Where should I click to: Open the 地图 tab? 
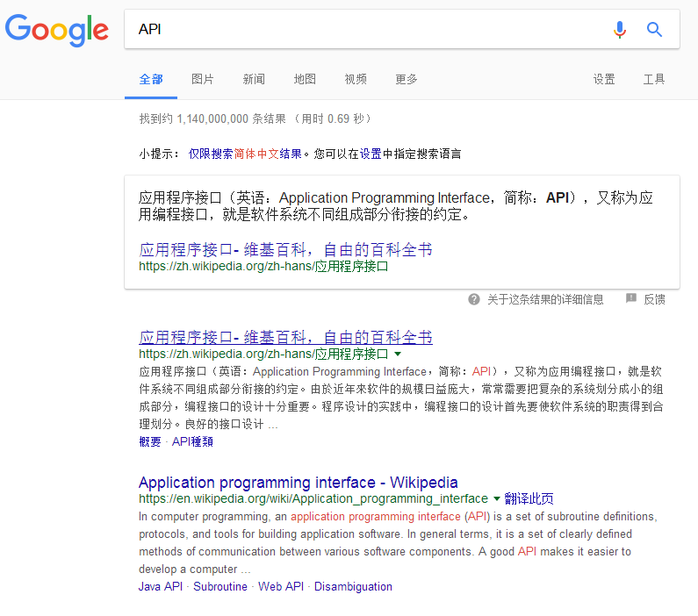305,79
